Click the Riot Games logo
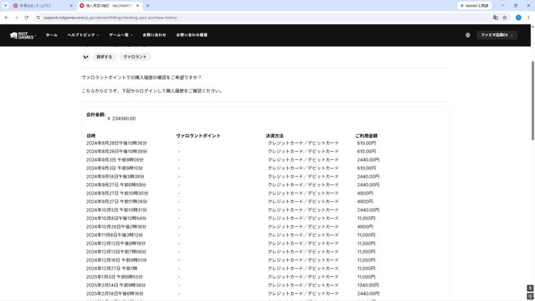This screenshot has height=301, width=535. click(x=23, y=35)
